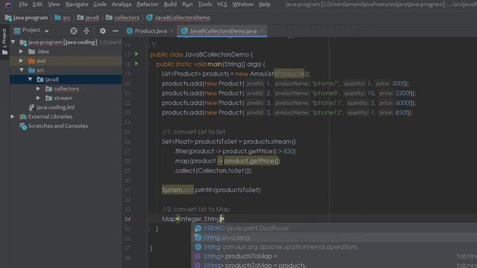The height and width of the screenshot is (268, 477).
Task: Open the Run menu
Action: (187, 4)
